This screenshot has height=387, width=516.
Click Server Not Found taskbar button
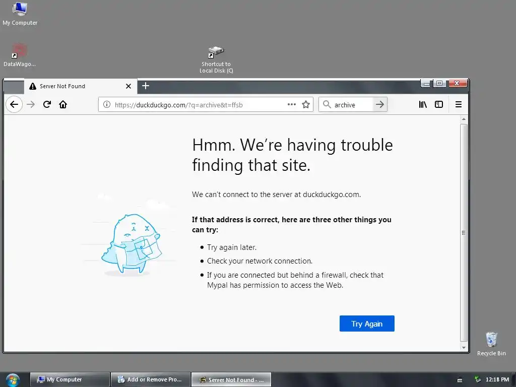tap(231, 379)
